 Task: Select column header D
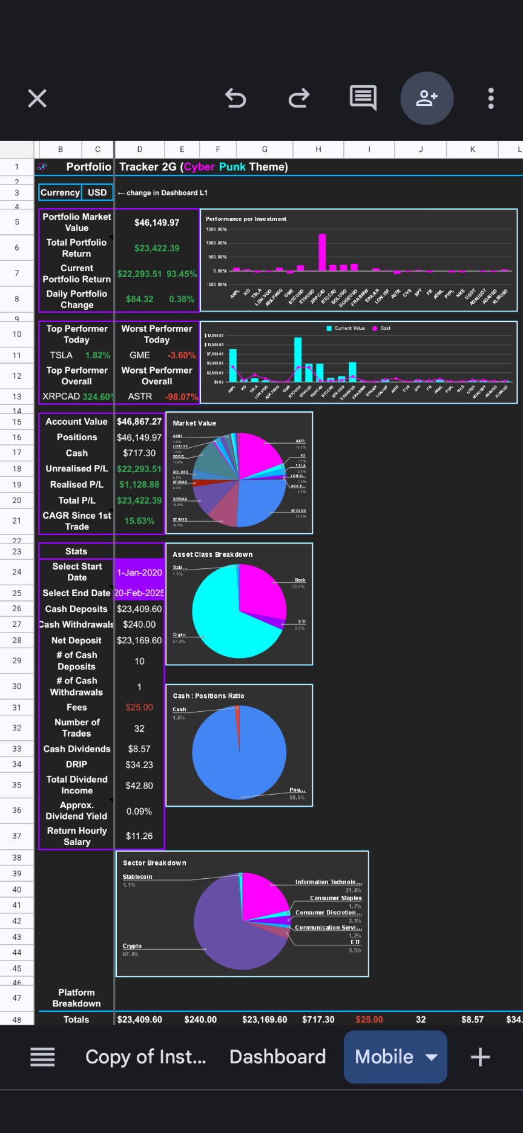(x=139, y=149)
